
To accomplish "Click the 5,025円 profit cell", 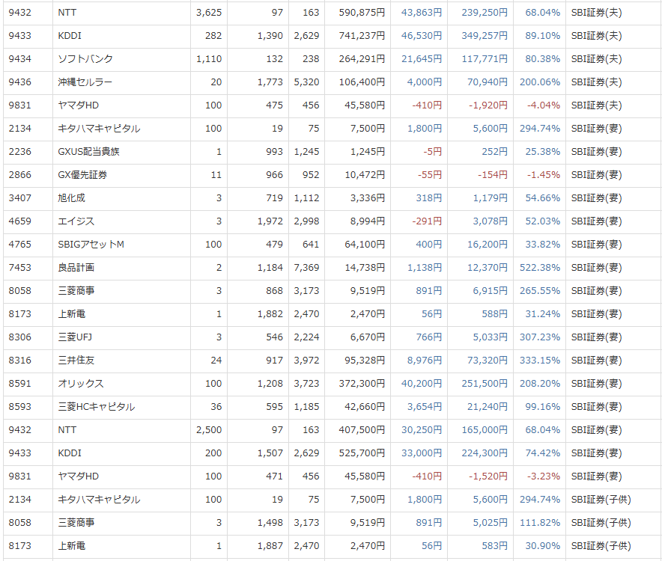I will [x=491, y=523].
